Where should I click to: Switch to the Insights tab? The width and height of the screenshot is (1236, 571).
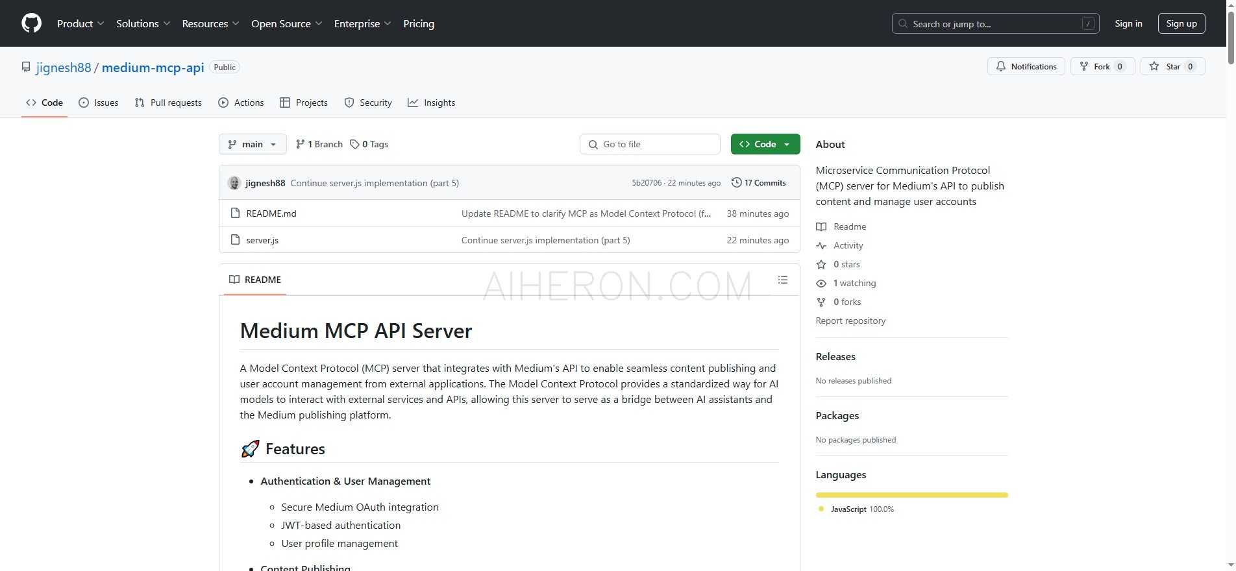[431, 103]
